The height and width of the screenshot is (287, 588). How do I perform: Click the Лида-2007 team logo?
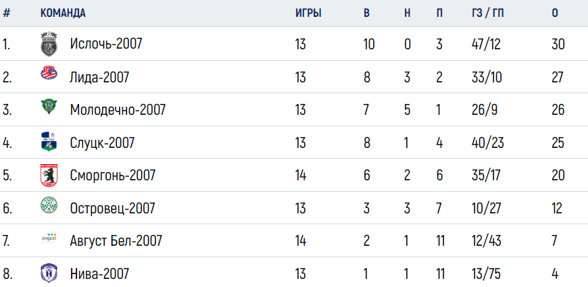(49, 73)
